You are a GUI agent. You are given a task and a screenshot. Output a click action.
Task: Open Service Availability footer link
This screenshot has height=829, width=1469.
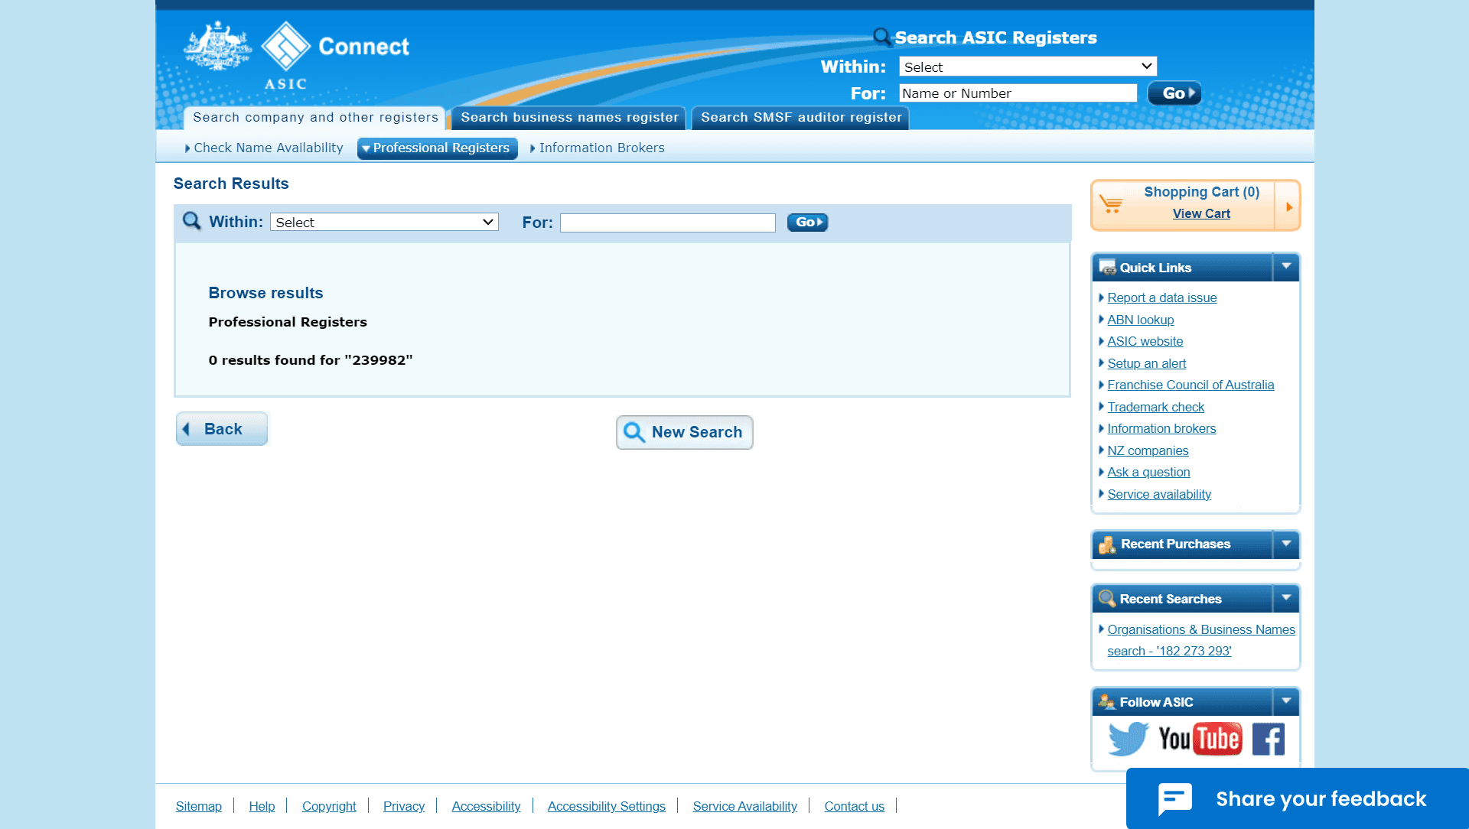pos(744,807)
